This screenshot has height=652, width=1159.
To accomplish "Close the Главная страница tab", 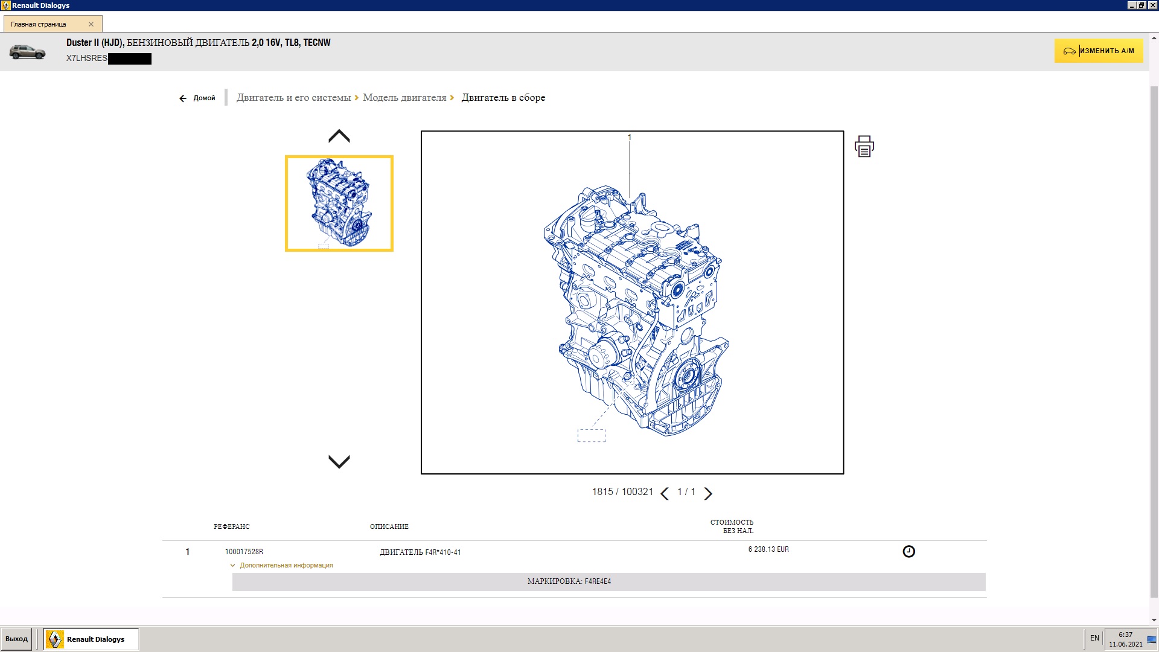I will [91, 24].
